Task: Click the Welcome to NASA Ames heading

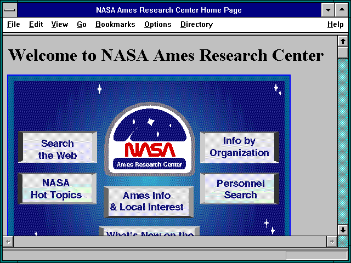Action: click(166, 55)
